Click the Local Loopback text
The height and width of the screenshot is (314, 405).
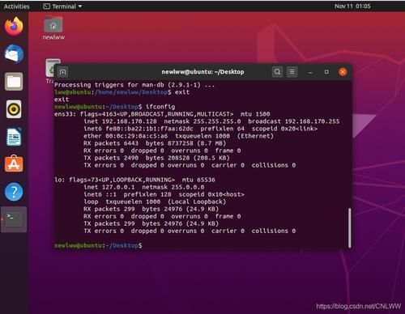click(x=197, y=202)
